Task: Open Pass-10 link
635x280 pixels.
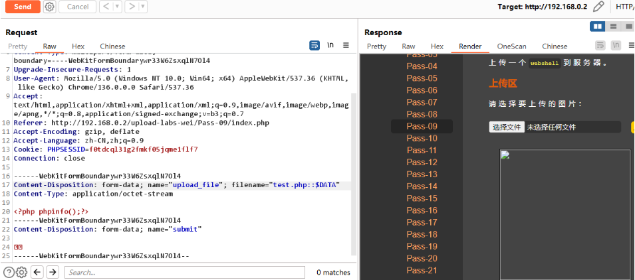Action: (422, 139)
